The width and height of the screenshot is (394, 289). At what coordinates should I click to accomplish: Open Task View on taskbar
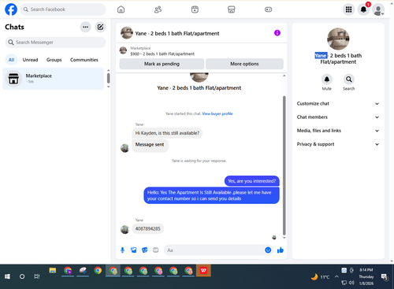coord(37,276)
